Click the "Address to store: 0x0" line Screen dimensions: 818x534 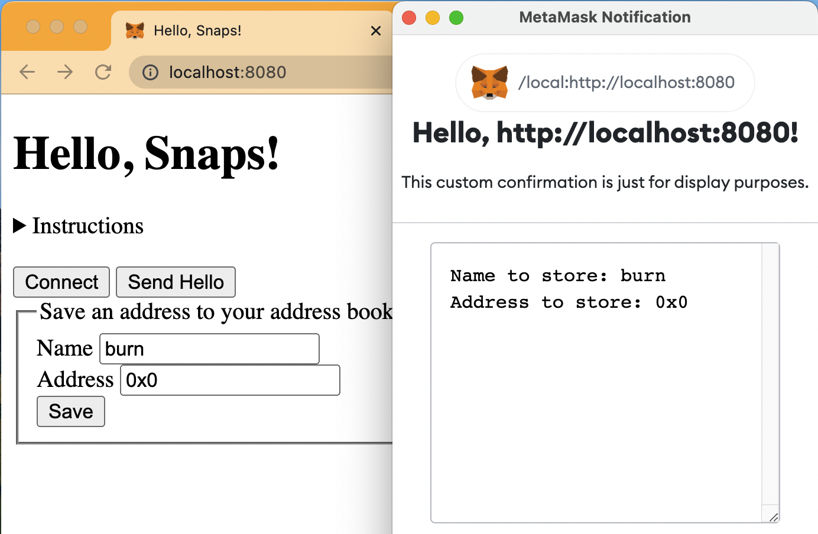click(x=569, y=302)
